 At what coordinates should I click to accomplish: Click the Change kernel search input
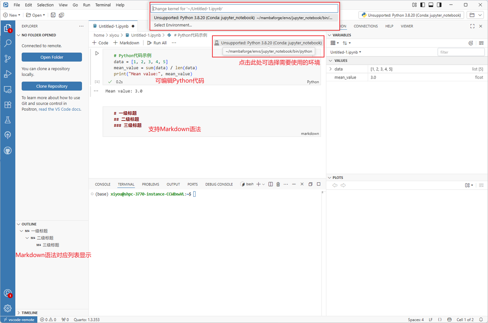tap(244, 8)
